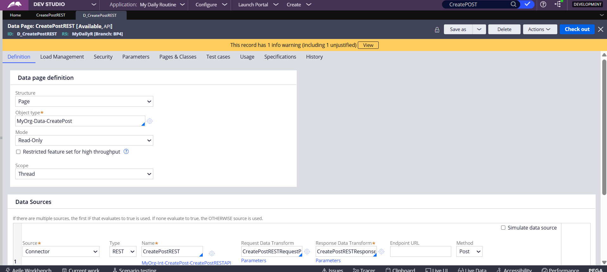This screenshot has width=607, height=272.
Task: Click help icon for restricted feature set
Action: point(126,151)
